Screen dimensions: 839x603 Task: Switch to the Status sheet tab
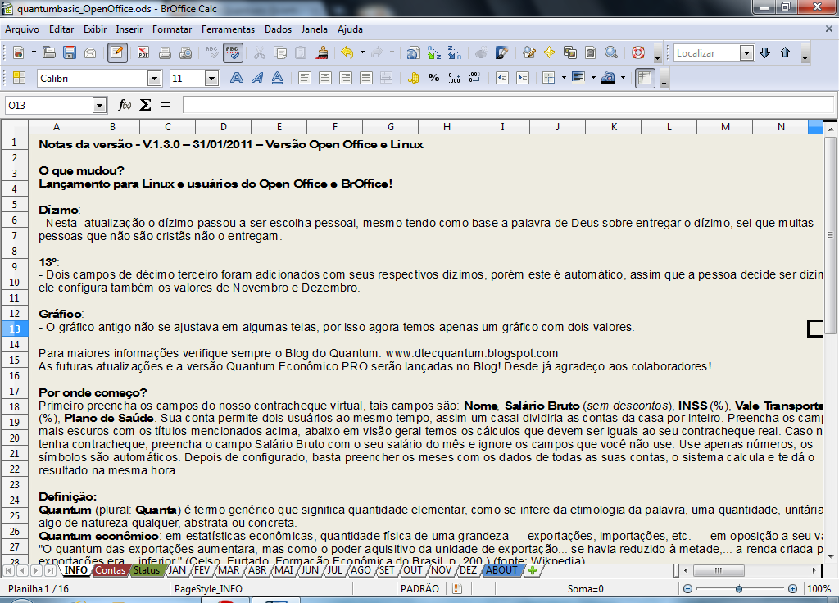tap(147, 570)
